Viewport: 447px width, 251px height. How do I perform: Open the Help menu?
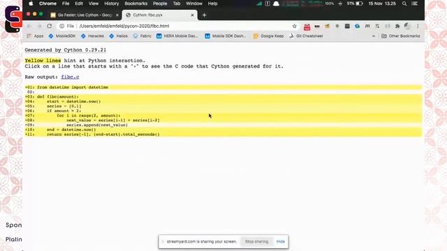click(212, 3)
